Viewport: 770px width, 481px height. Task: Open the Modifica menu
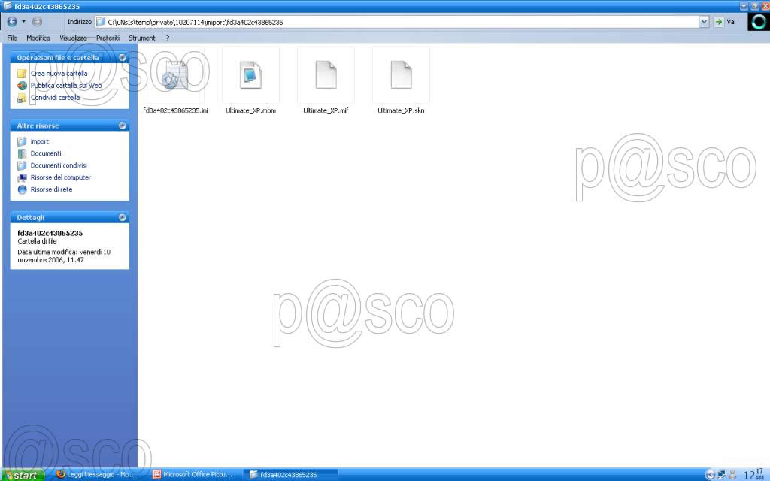click(38, 38)
